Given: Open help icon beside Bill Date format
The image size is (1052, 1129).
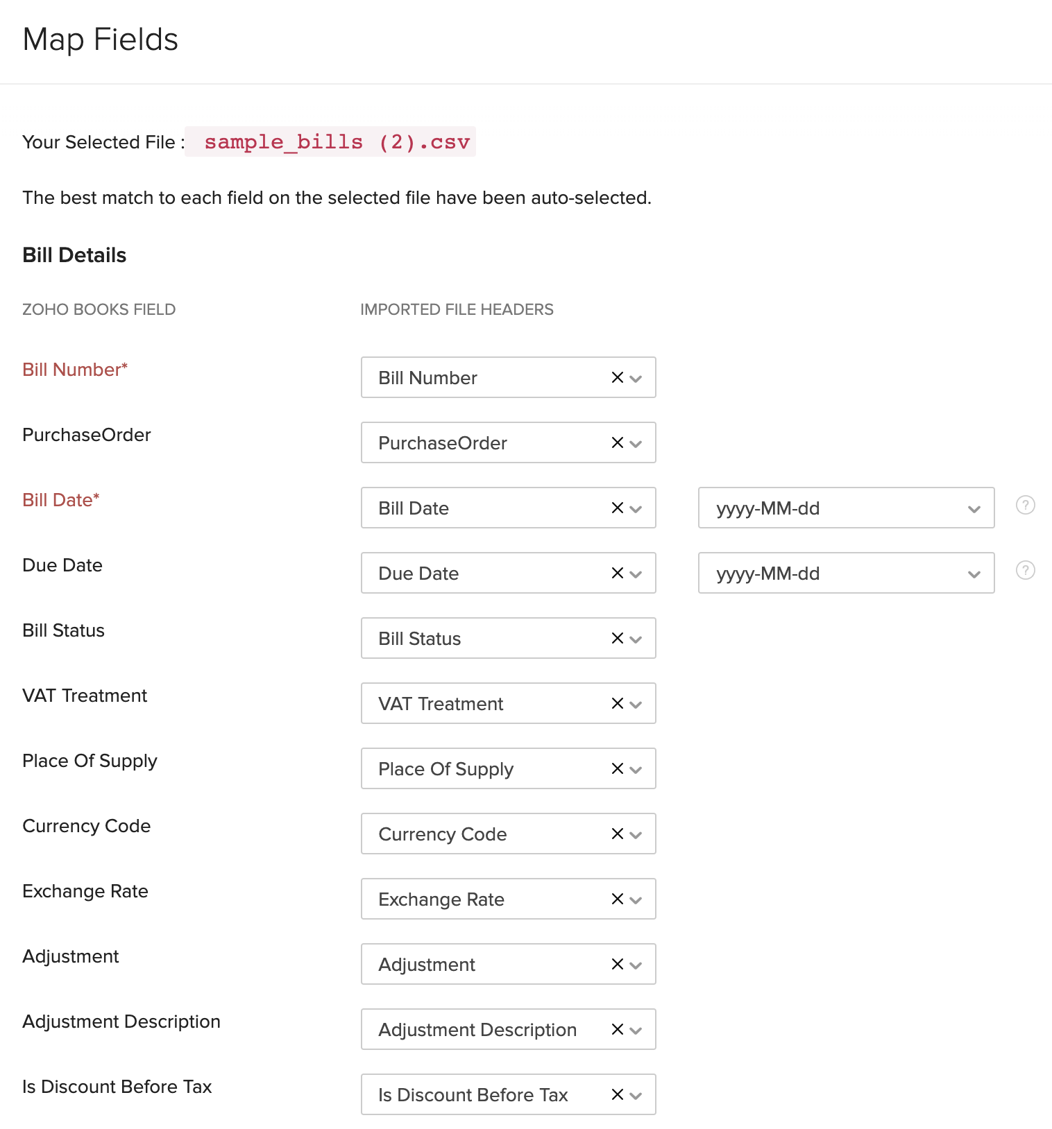Looking at the screenshot, I should [1025, 505].
